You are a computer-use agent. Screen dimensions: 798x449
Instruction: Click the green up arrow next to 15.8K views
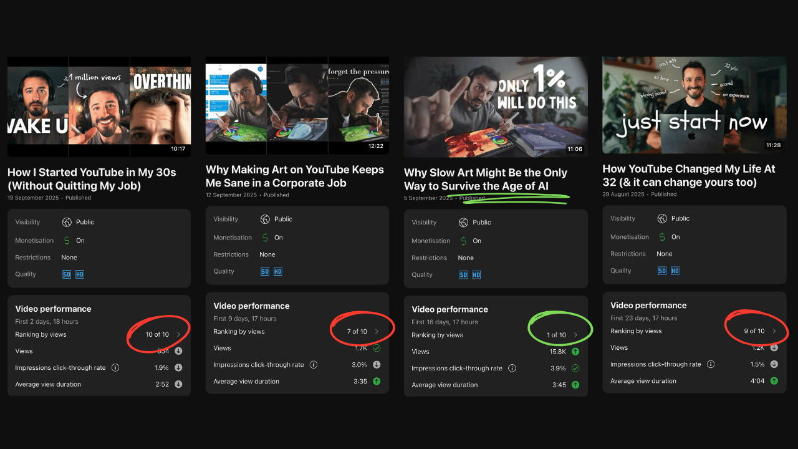click(575, 352)
